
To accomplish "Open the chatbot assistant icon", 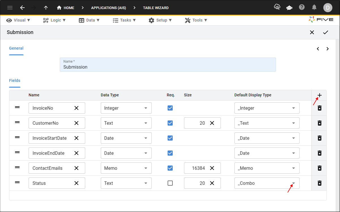I will [x=289, y=8].
